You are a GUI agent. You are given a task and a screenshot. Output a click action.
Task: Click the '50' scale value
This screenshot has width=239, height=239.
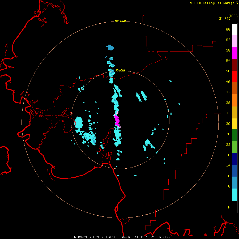(x=228, y=71)
